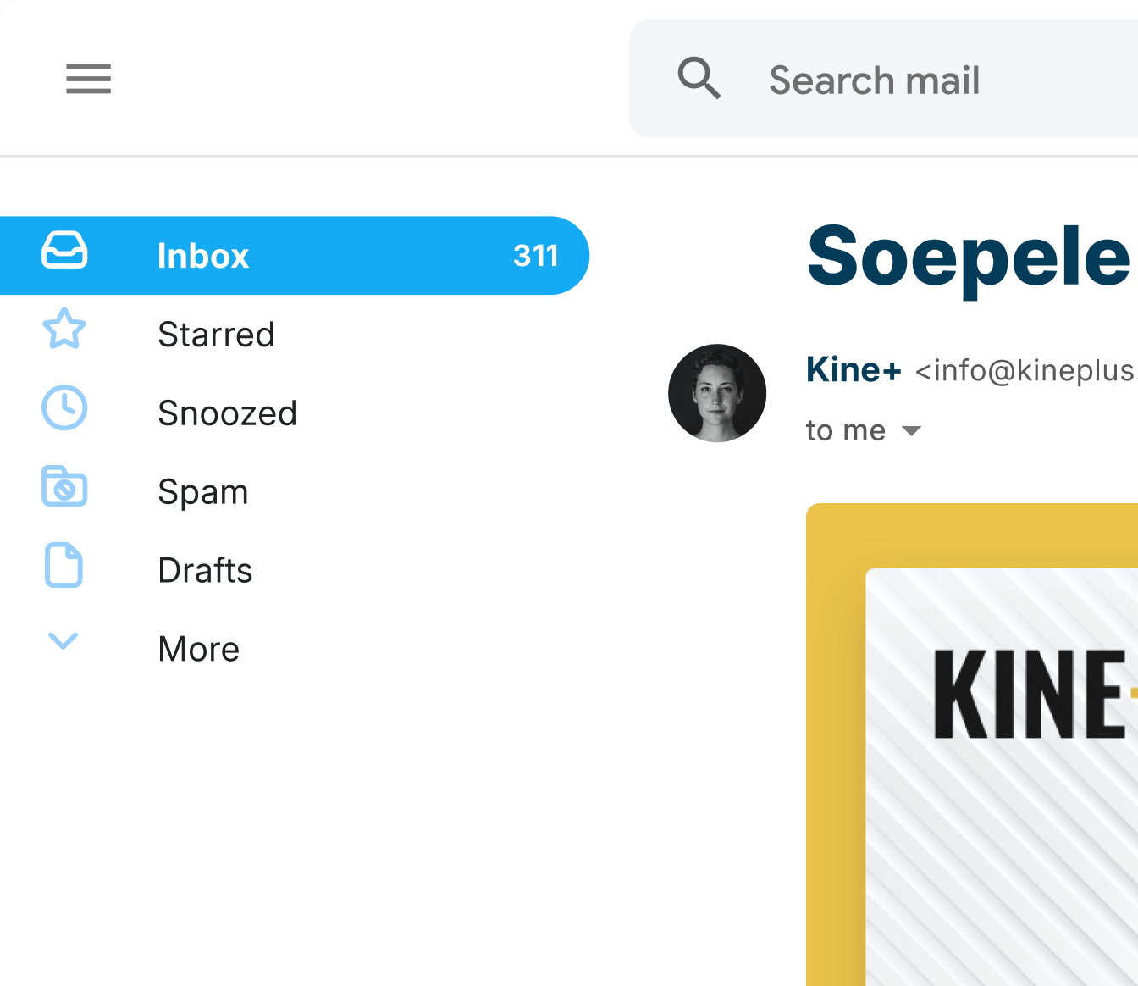
Task: Open the info@kineplus email address link
Action: pyautogui.click(x=1025, y=370)
